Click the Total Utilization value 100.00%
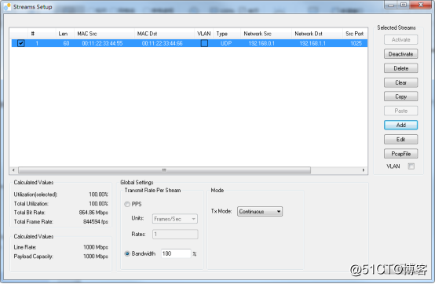 (x=98, y=204)
